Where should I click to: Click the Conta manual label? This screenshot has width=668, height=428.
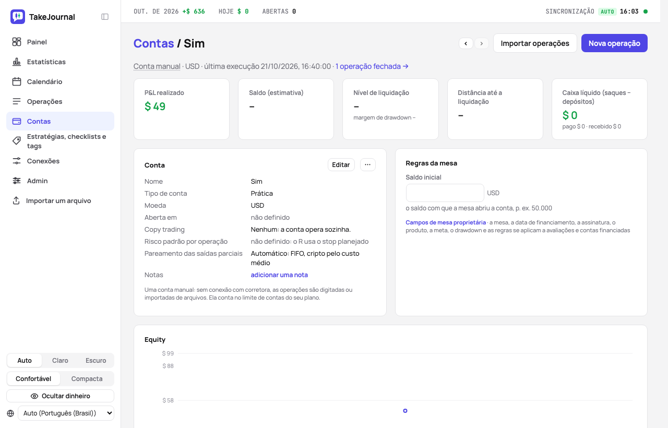[x=157, y=66]
